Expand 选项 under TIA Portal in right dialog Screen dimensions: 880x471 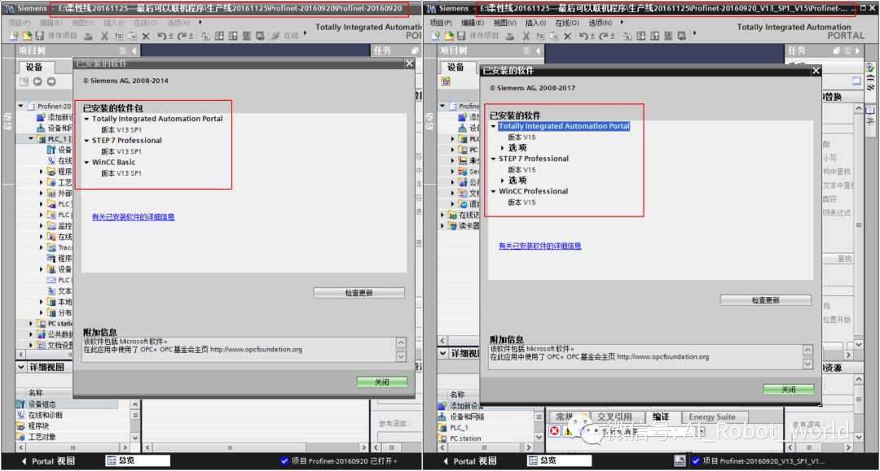[x=502, y=148]
